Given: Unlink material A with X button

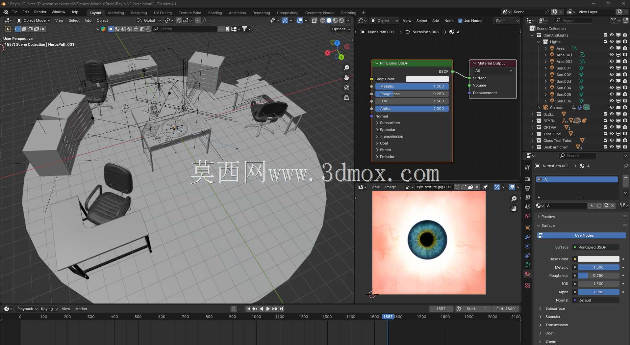Looking at the screenshot, I should tap(613, 206).
